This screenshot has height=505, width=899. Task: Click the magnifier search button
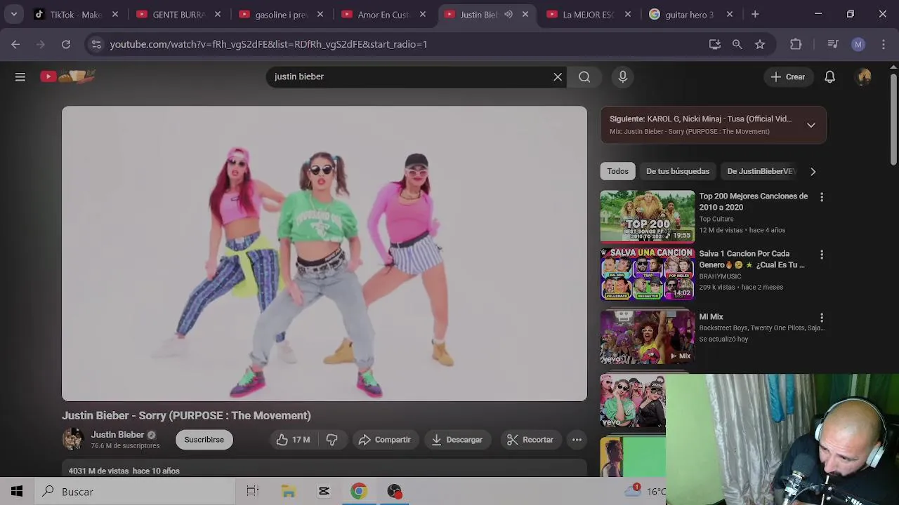pyautogui.click(x=584, y=77)
